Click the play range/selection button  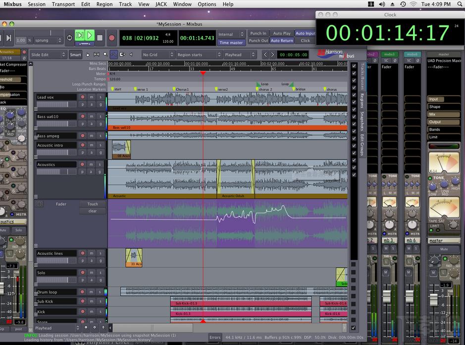[79, 36]
